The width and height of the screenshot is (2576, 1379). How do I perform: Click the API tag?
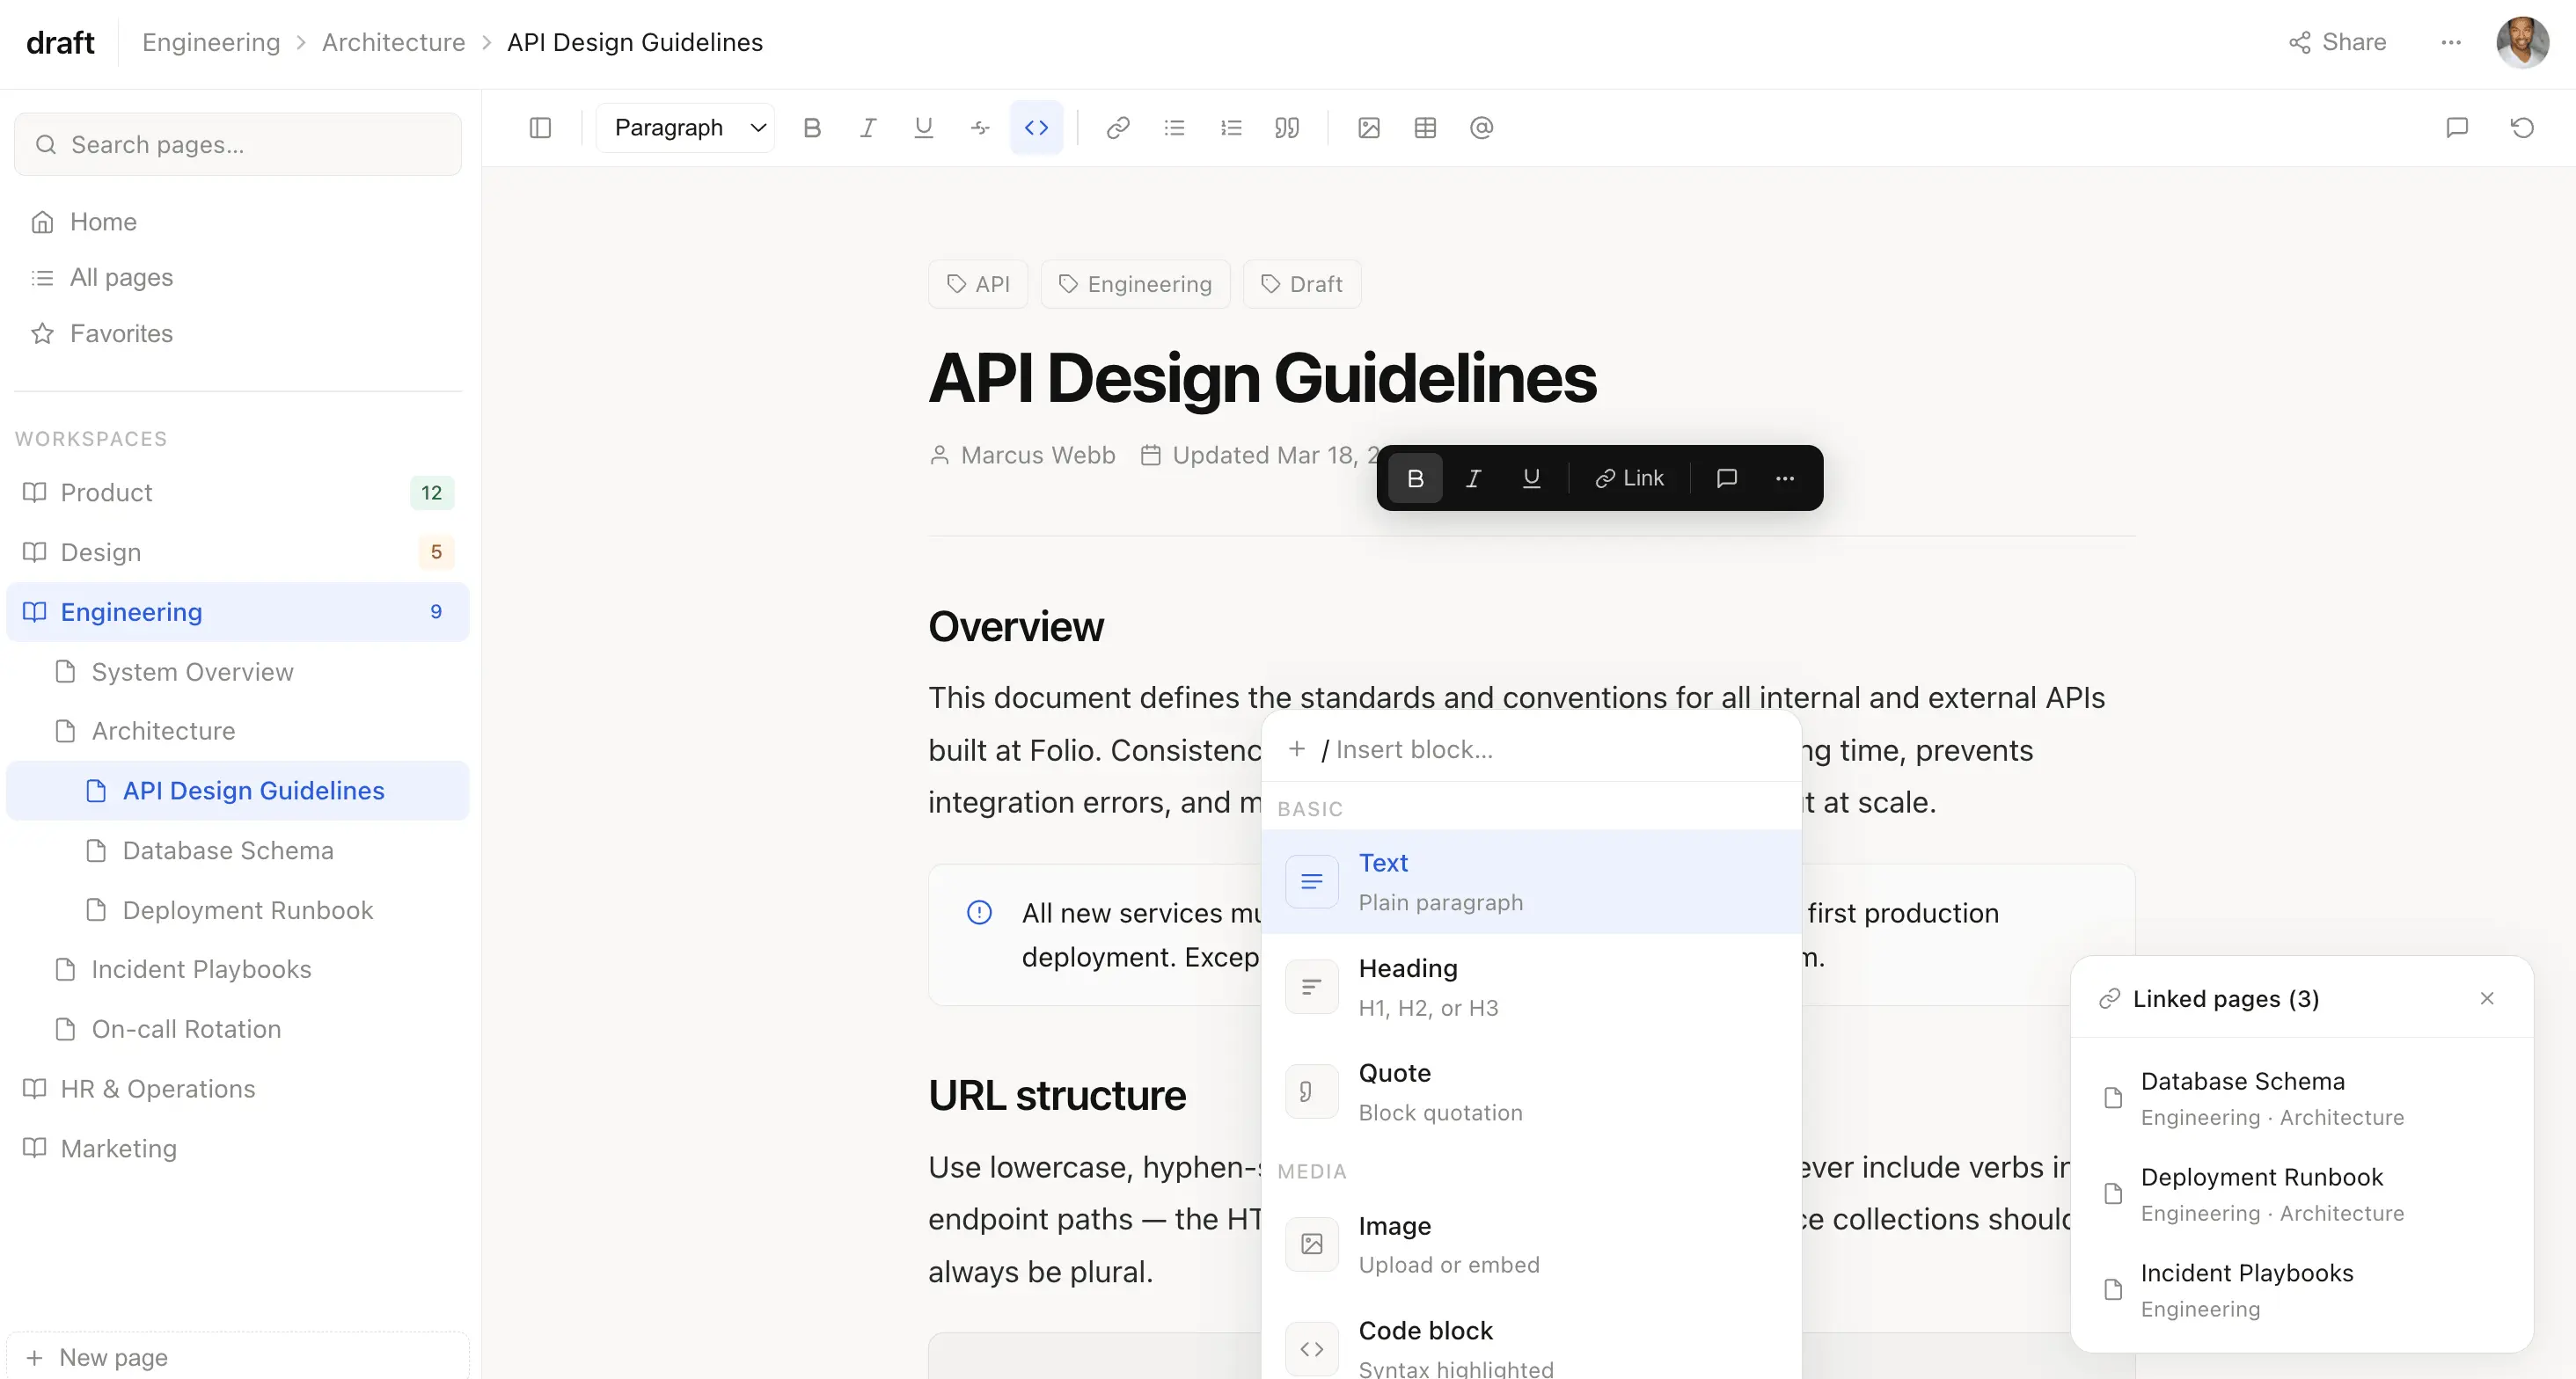[x=978, y=284]
